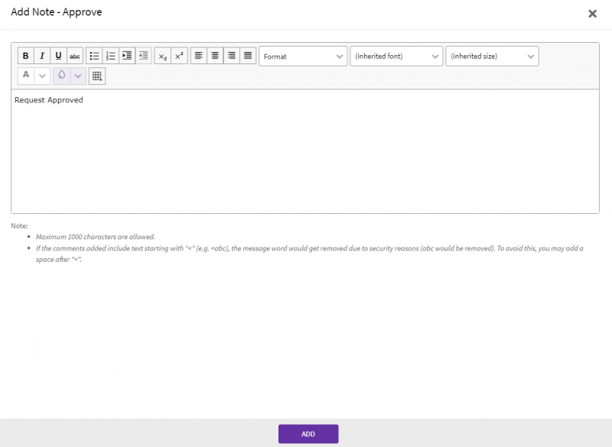Apply strikethrough to the text
Viewport: 612px width, 447px height.
point(74,55)
